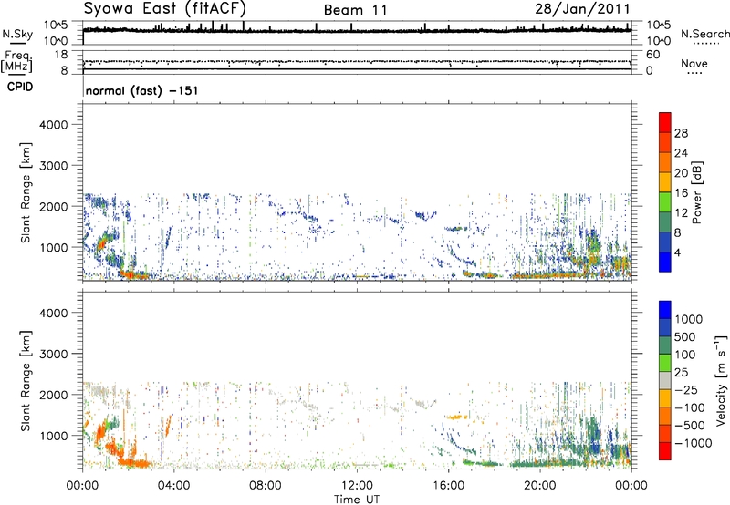This screenshot has width=730, height=505.
Task: Click the "N.Sky" legend label
Action: pyautogui.click(x=17, y=34)
